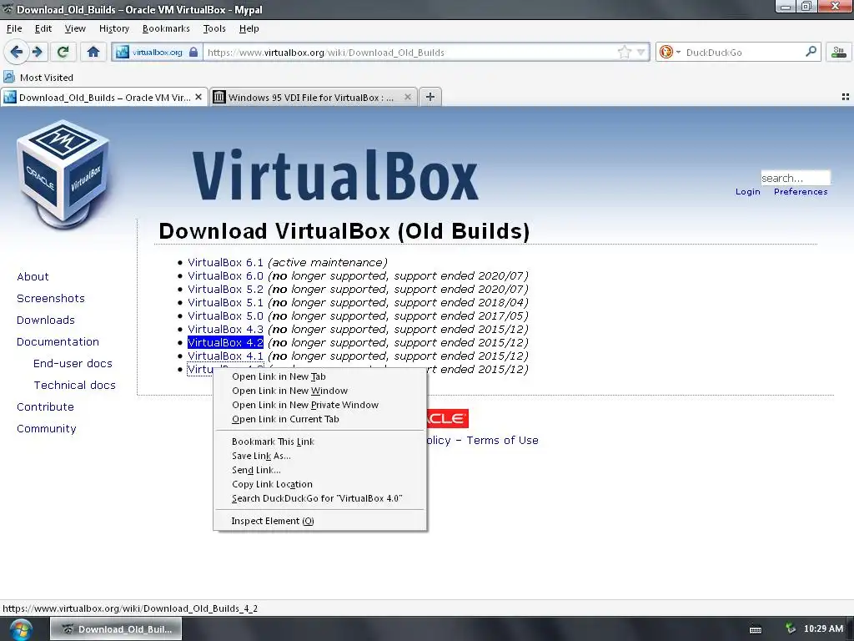Open the Preferences link

801,192
